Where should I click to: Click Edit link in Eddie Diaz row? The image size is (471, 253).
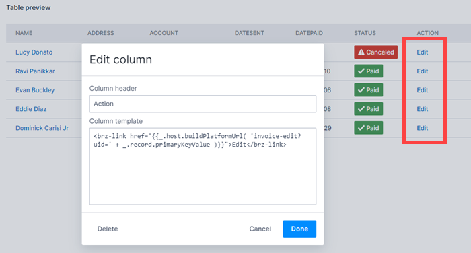[423, 109]
